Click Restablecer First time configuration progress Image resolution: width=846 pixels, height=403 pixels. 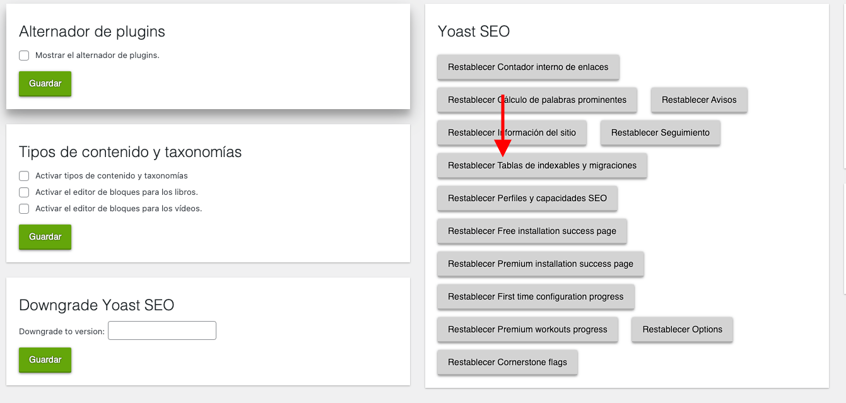point(536,296)
